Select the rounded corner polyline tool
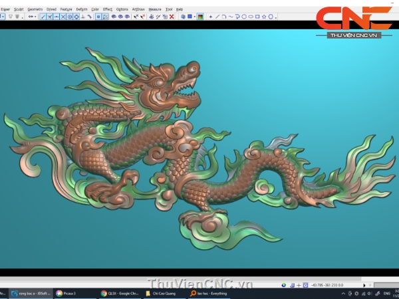 coord(224,17)
